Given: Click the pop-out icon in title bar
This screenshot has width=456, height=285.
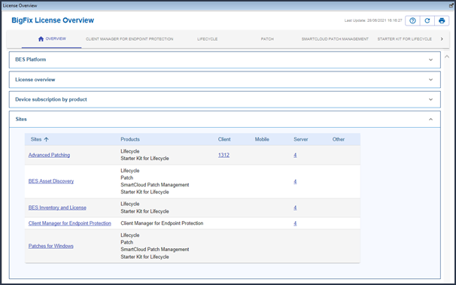Looking at the screenshot, I should [451, 5].
